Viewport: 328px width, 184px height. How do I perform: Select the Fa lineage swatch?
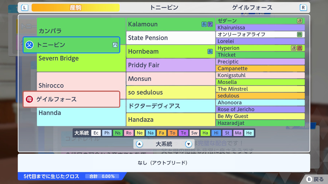[x=161, y=133]
